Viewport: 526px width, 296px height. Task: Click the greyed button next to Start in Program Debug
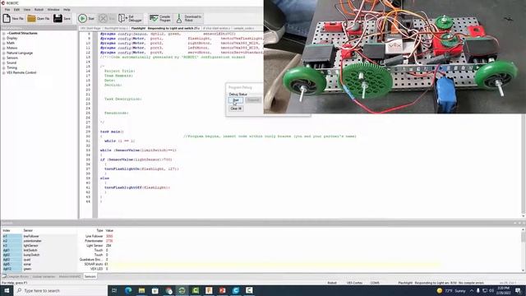253,100
